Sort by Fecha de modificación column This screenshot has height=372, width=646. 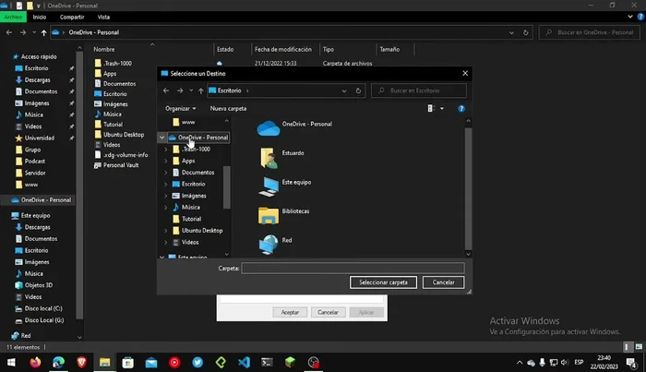coord(283,50)
